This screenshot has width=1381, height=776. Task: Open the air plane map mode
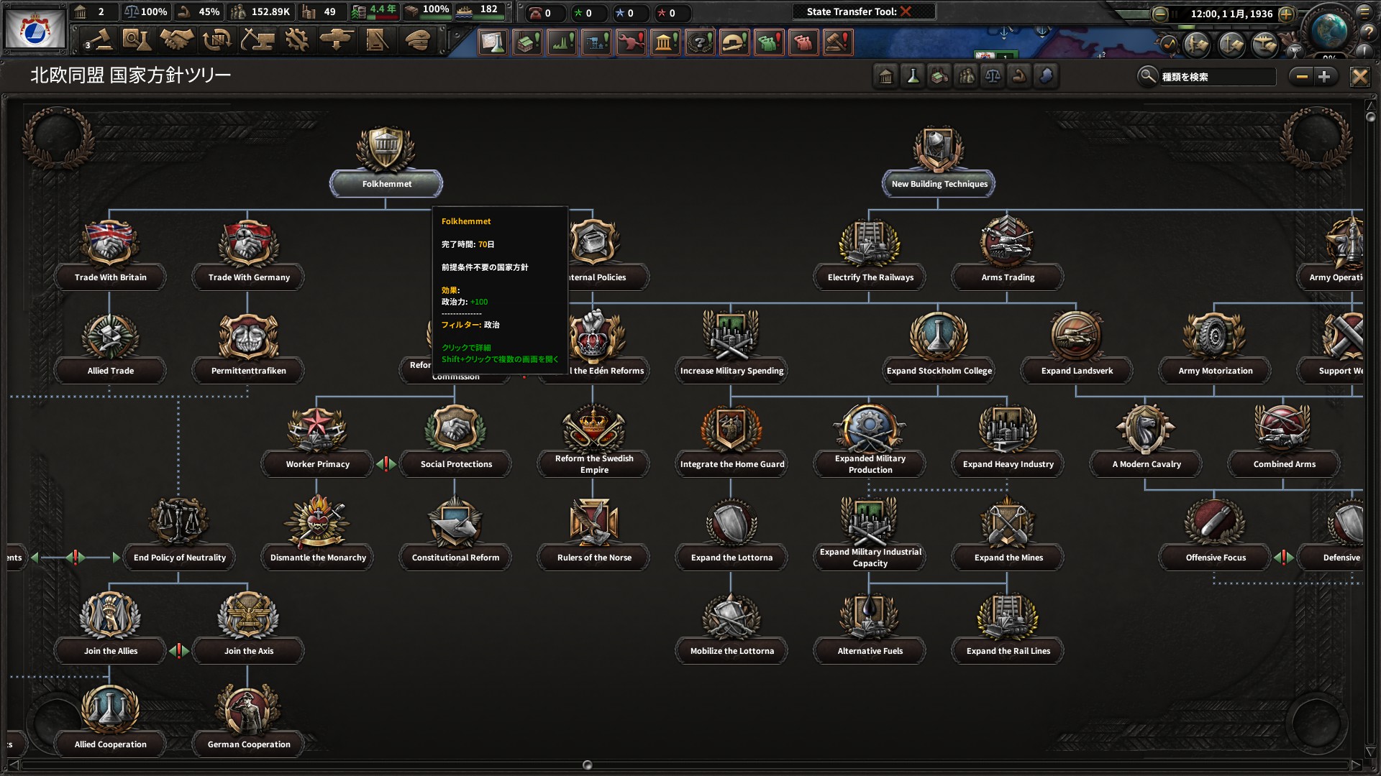tap(1265, 45)
